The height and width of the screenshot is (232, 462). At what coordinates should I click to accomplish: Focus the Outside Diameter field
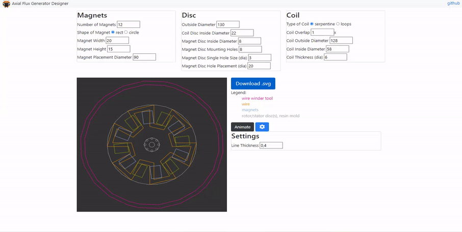(228, 24)
